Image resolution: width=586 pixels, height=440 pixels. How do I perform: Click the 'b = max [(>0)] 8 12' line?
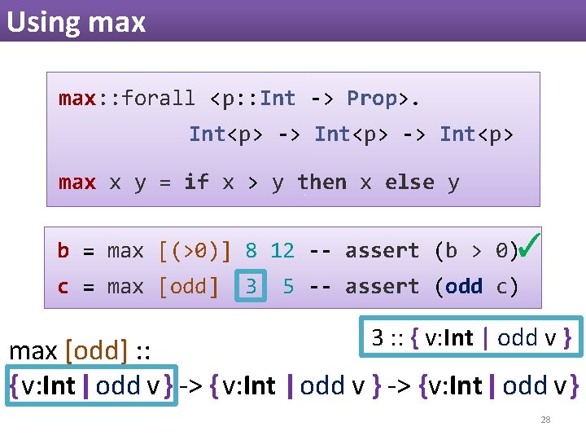(x=176, y=251)
